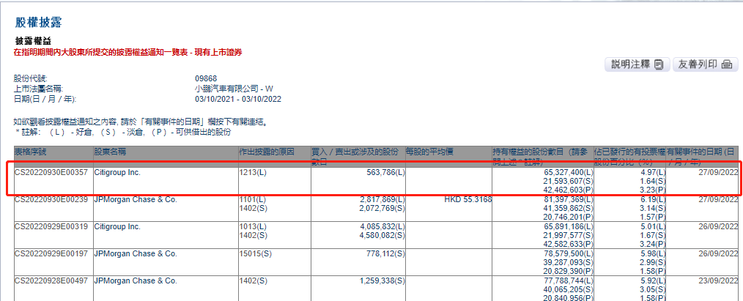
Task: Open the 26/09/2022 date in the CS20220929E00197 row
Action: (719, 253)
